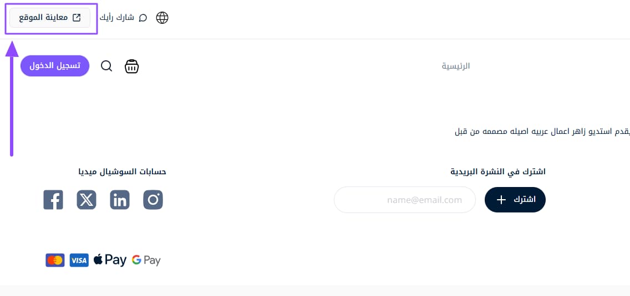This screenshot has height=296, width=630.
Task: Open the X (Twitter) social icon
Action: click(87, 200)
